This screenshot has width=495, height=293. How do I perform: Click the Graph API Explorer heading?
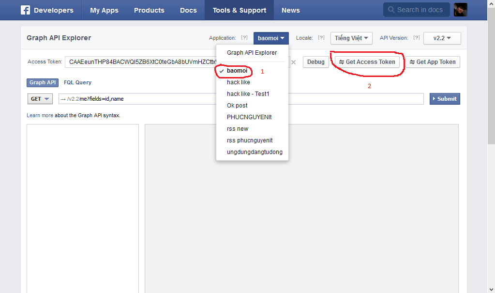tap(59, 38)
